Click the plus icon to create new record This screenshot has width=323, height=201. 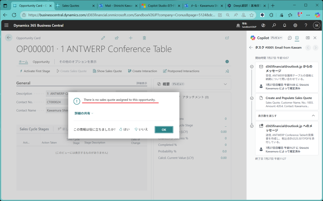point(131,38)
